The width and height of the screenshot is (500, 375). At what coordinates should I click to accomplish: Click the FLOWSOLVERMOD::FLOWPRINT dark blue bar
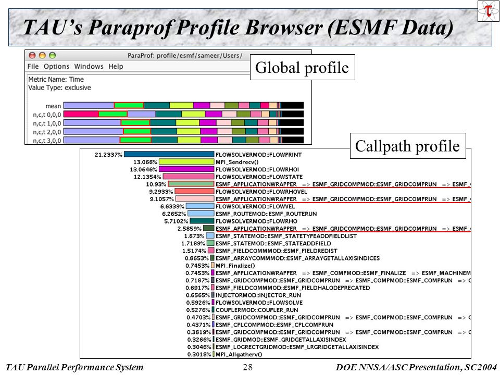pos(169,154)
